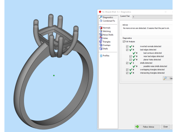Click the Close button
This screenshot has width=177, height=132.
166,127
